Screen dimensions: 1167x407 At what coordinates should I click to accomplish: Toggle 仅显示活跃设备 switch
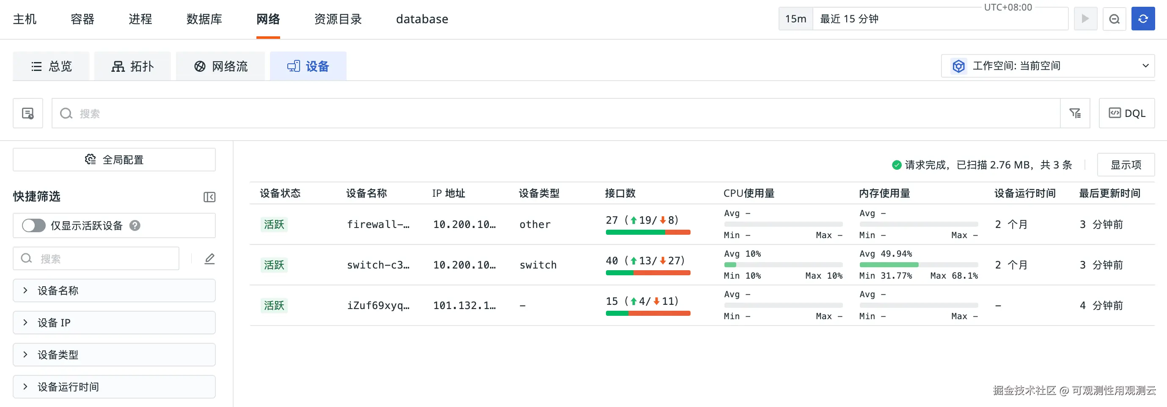34,225
